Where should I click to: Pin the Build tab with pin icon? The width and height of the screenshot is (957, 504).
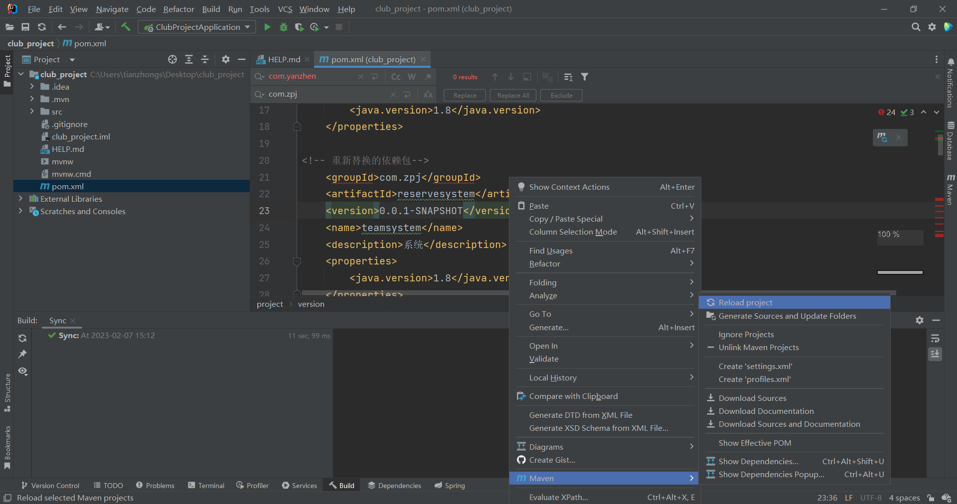click(x=22, y=354)
